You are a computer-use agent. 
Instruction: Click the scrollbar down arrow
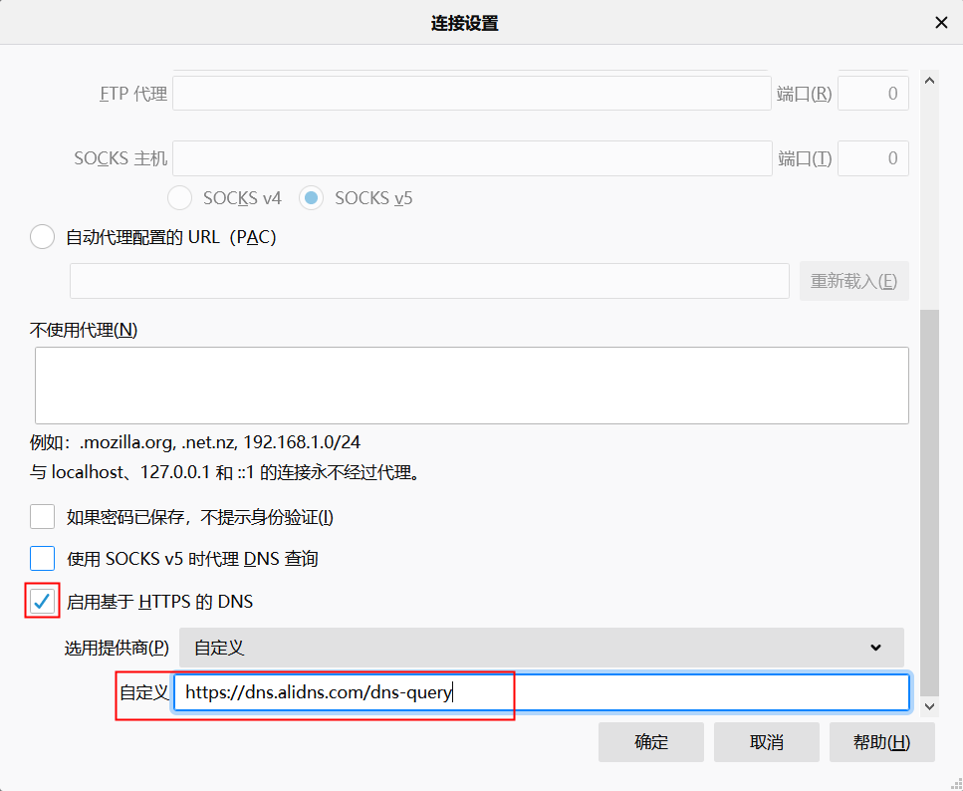pos(929,705)
